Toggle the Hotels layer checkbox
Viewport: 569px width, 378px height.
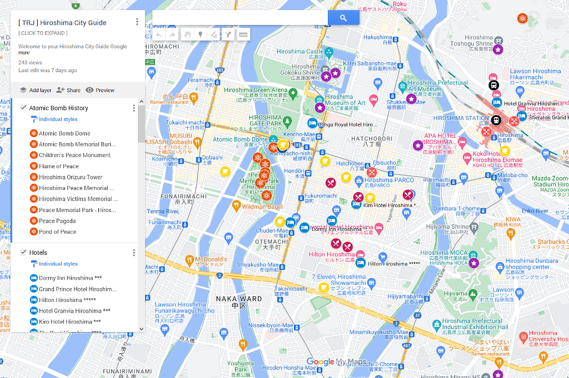point(23,253)
